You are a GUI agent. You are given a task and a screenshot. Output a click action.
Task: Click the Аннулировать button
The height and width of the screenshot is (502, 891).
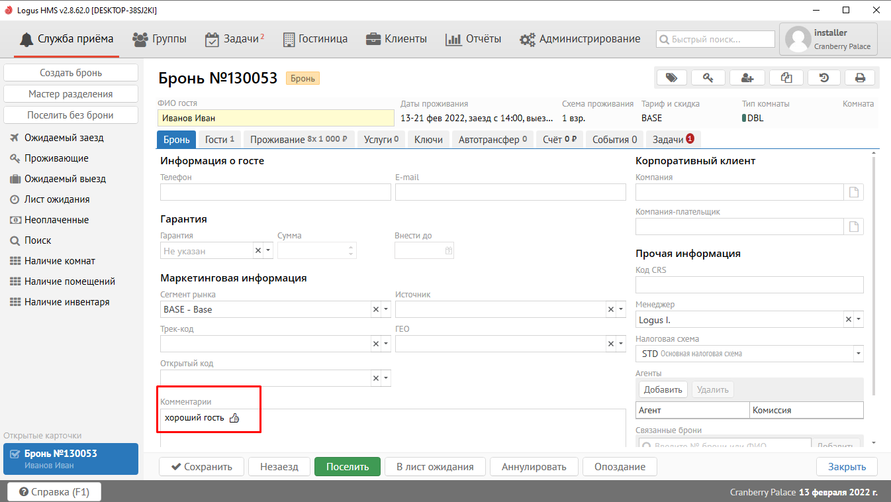tap(534, 466)
